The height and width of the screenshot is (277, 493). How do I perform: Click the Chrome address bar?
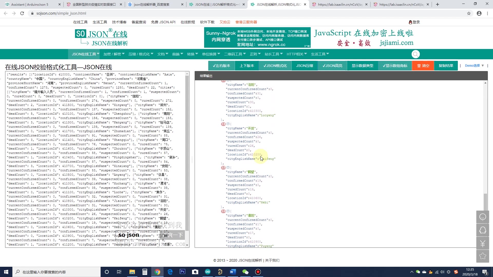click(x=246, y=13)
